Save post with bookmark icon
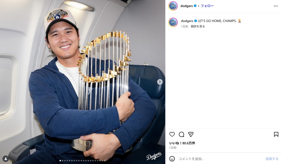The width and height of the screenshot is (281, 164). tap(276, 134)
